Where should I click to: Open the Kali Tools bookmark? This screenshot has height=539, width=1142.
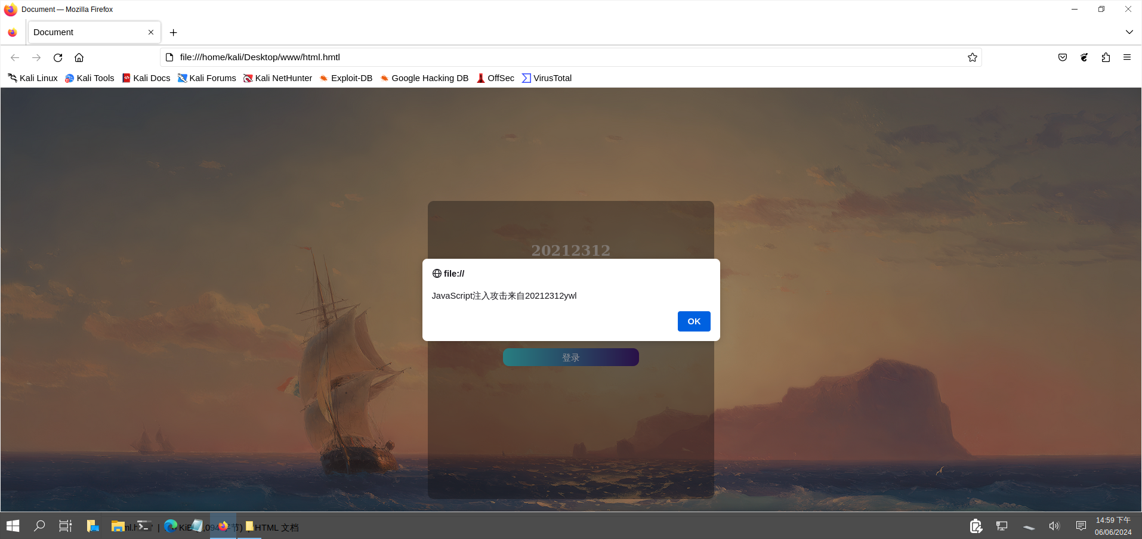click(x=89, y=78)
